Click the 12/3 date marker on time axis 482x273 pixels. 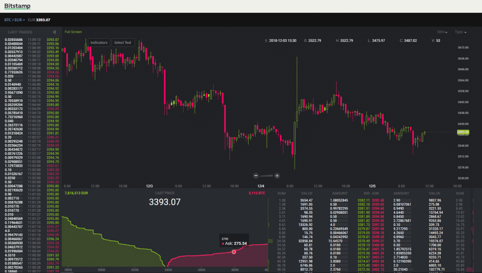(x=150, y=186)
